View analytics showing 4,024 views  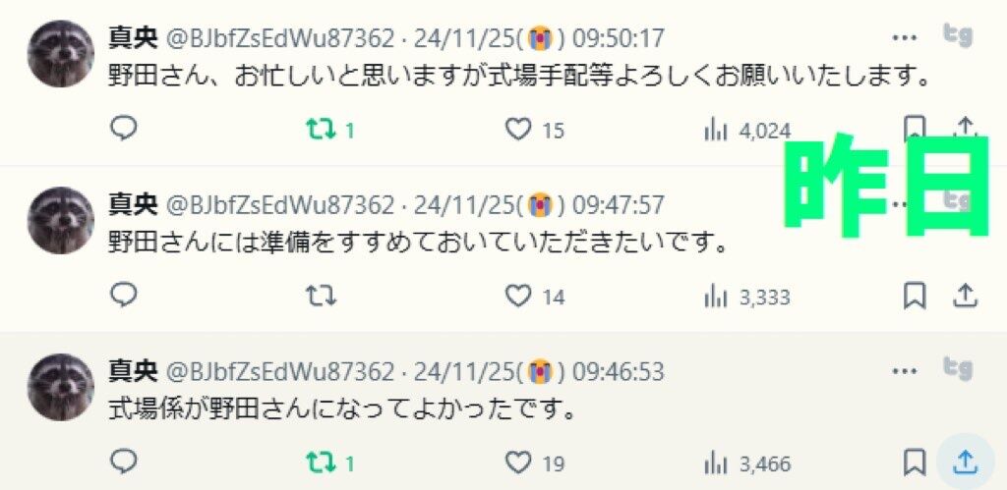coord(747,131)
